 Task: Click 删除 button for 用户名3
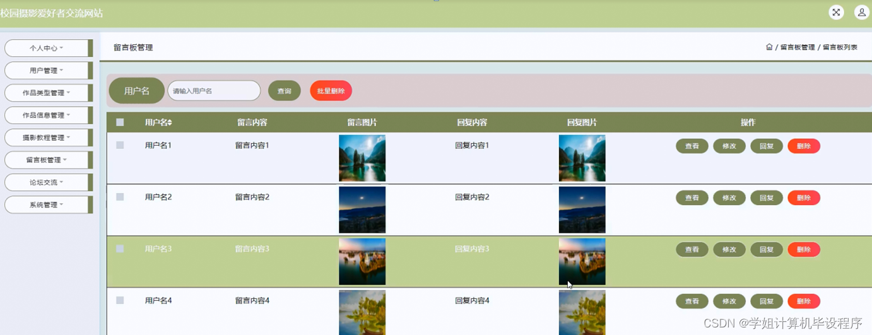[804, 249]
